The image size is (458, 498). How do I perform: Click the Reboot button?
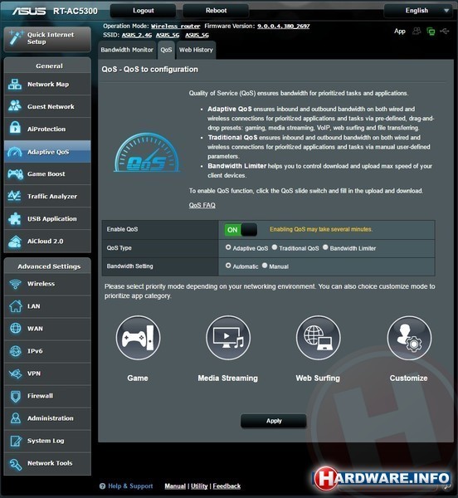click(216, 11)
